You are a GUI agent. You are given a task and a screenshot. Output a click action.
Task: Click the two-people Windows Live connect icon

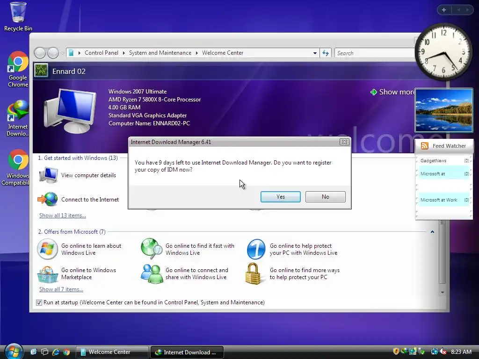click(x=152, y=273)
